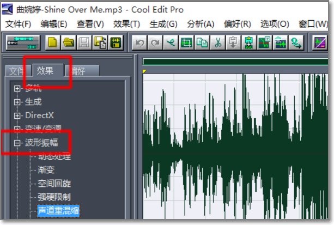Switch to multitrack view toolbar icon
This screenshot has width=334, height=225.
point(23,42)
